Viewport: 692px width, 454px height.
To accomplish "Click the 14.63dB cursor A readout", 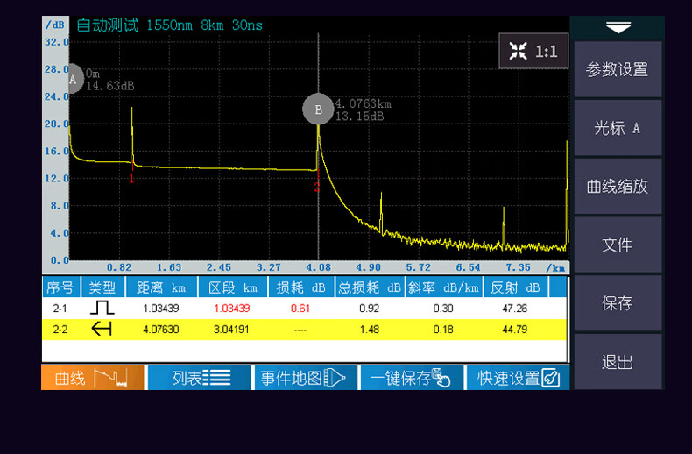I will click(x=109, y=86).
